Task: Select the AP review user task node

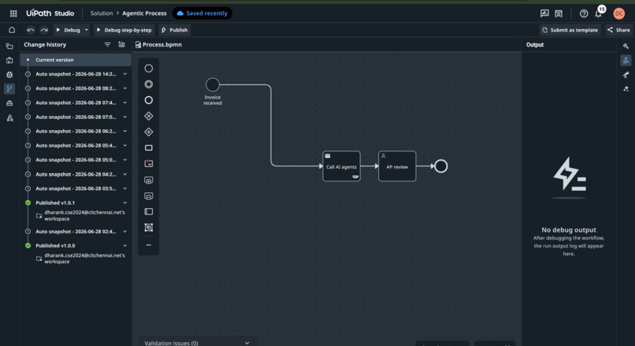Action: pos(397,166)
